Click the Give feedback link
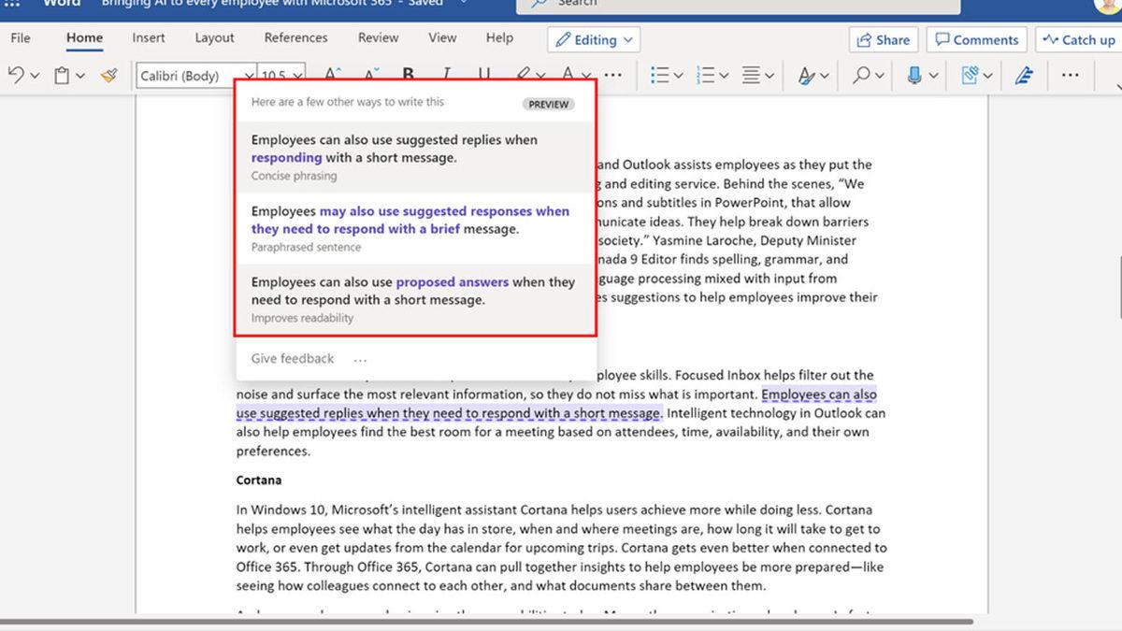 click(292, 358)
